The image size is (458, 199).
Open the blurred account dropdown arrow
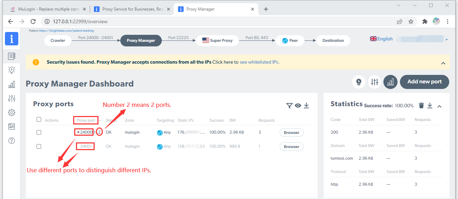point(447,39)
